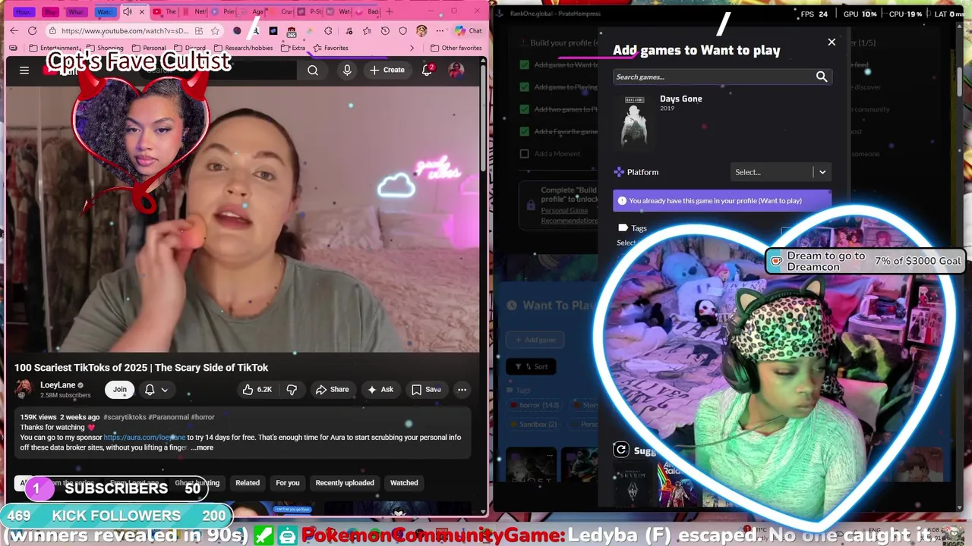Open Copilot Chat in the browser toolbar
The image size is (972, 546).
click(469, 30)
